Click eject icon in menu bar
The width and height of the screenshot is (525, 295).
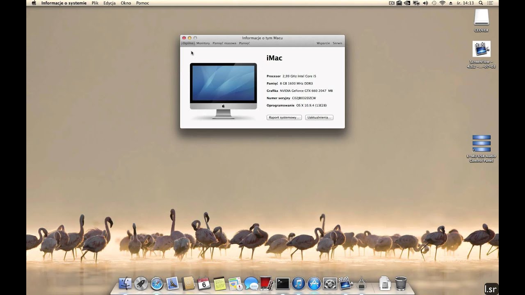coord(451,3)
